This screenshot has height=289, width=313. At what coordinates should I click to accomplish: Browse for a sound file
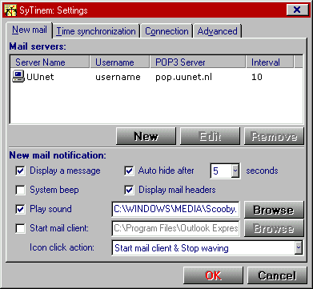274,210
